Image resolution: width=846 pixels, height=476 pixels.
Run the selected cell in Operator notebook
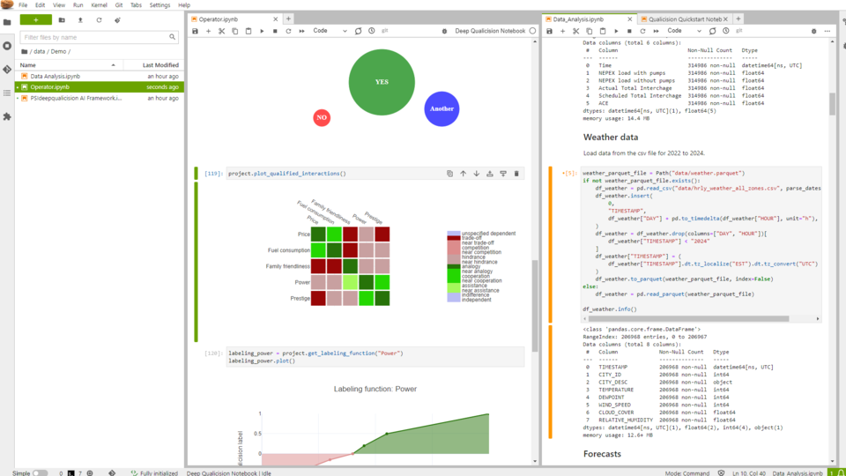click(262, 31)
